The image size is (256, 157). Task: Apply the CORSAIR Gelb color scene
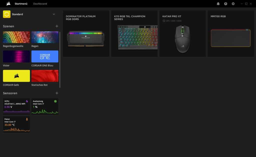point(16,76)
